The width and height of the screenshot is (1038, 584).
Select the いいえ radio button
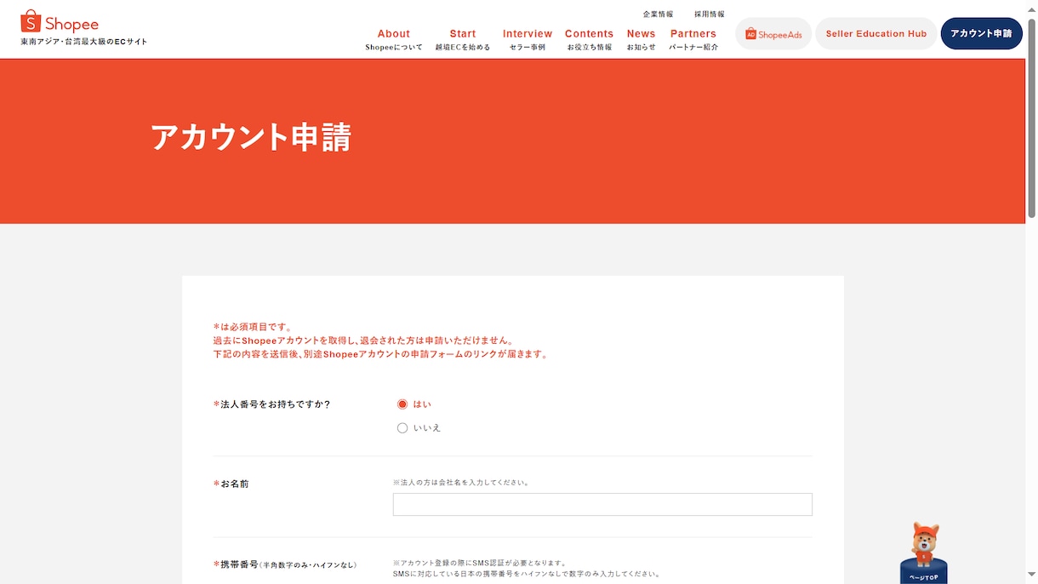(402, 428)
